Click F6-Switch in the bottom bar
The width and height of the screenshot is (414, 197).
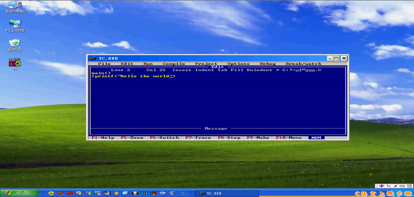click(x=164, y=138)
